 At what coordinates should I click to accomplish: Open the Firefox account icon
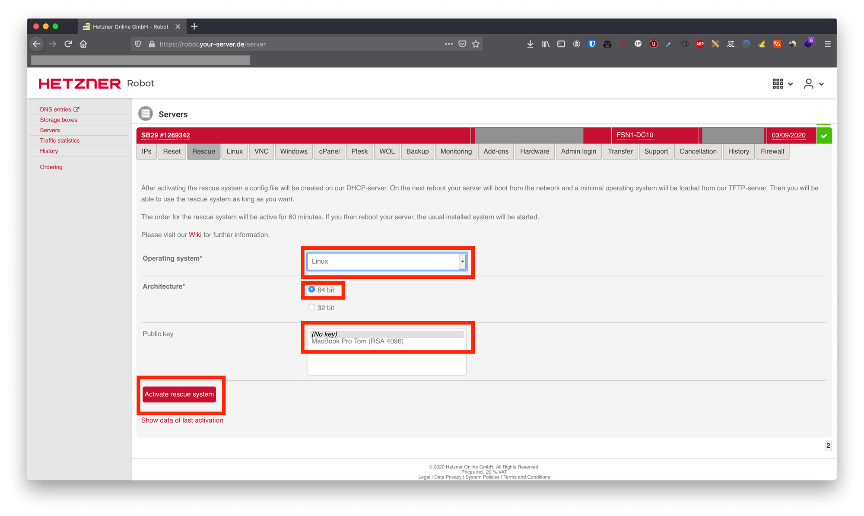577,44
